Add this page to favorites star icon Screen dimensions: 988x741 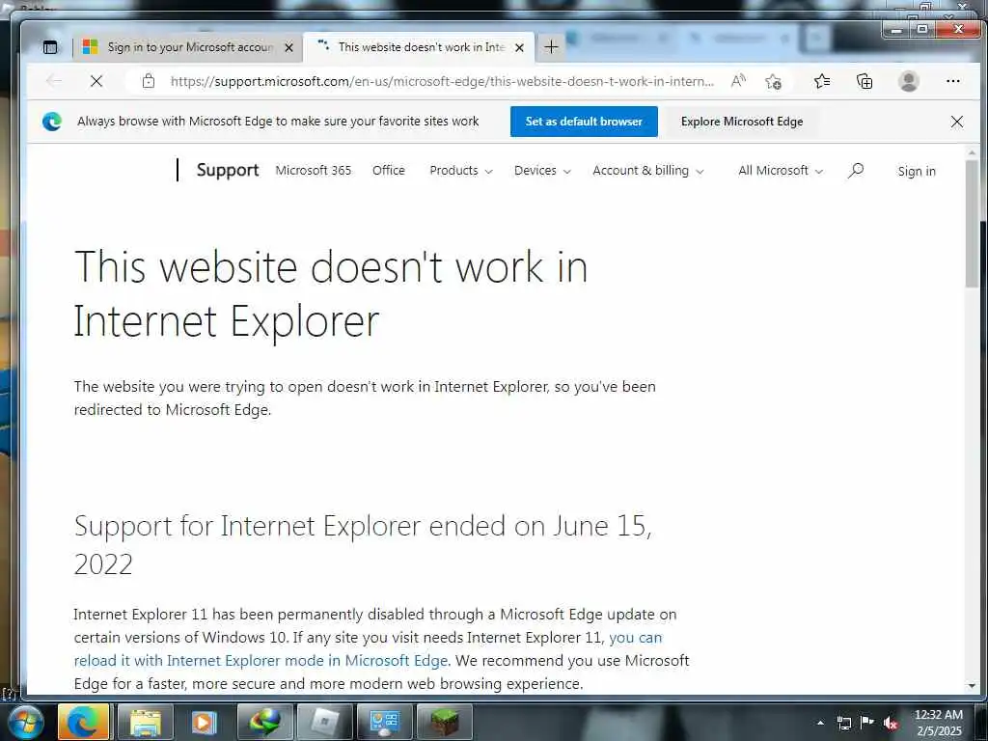pos(773,81)
